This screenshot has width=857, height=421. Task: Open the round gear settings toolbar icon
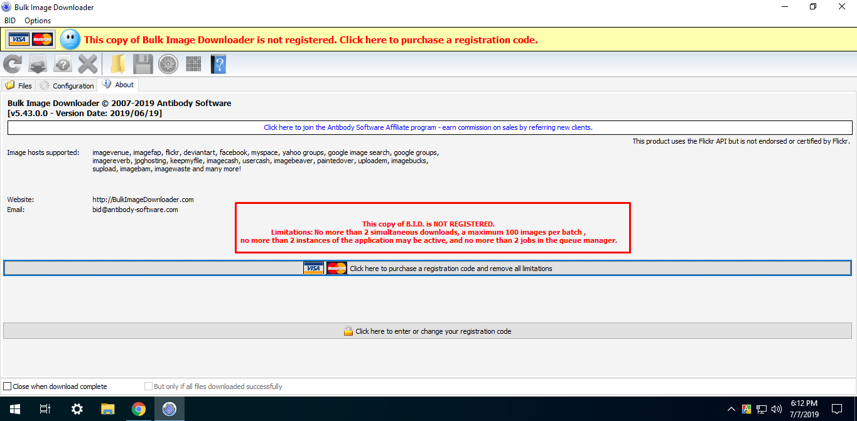168,64
